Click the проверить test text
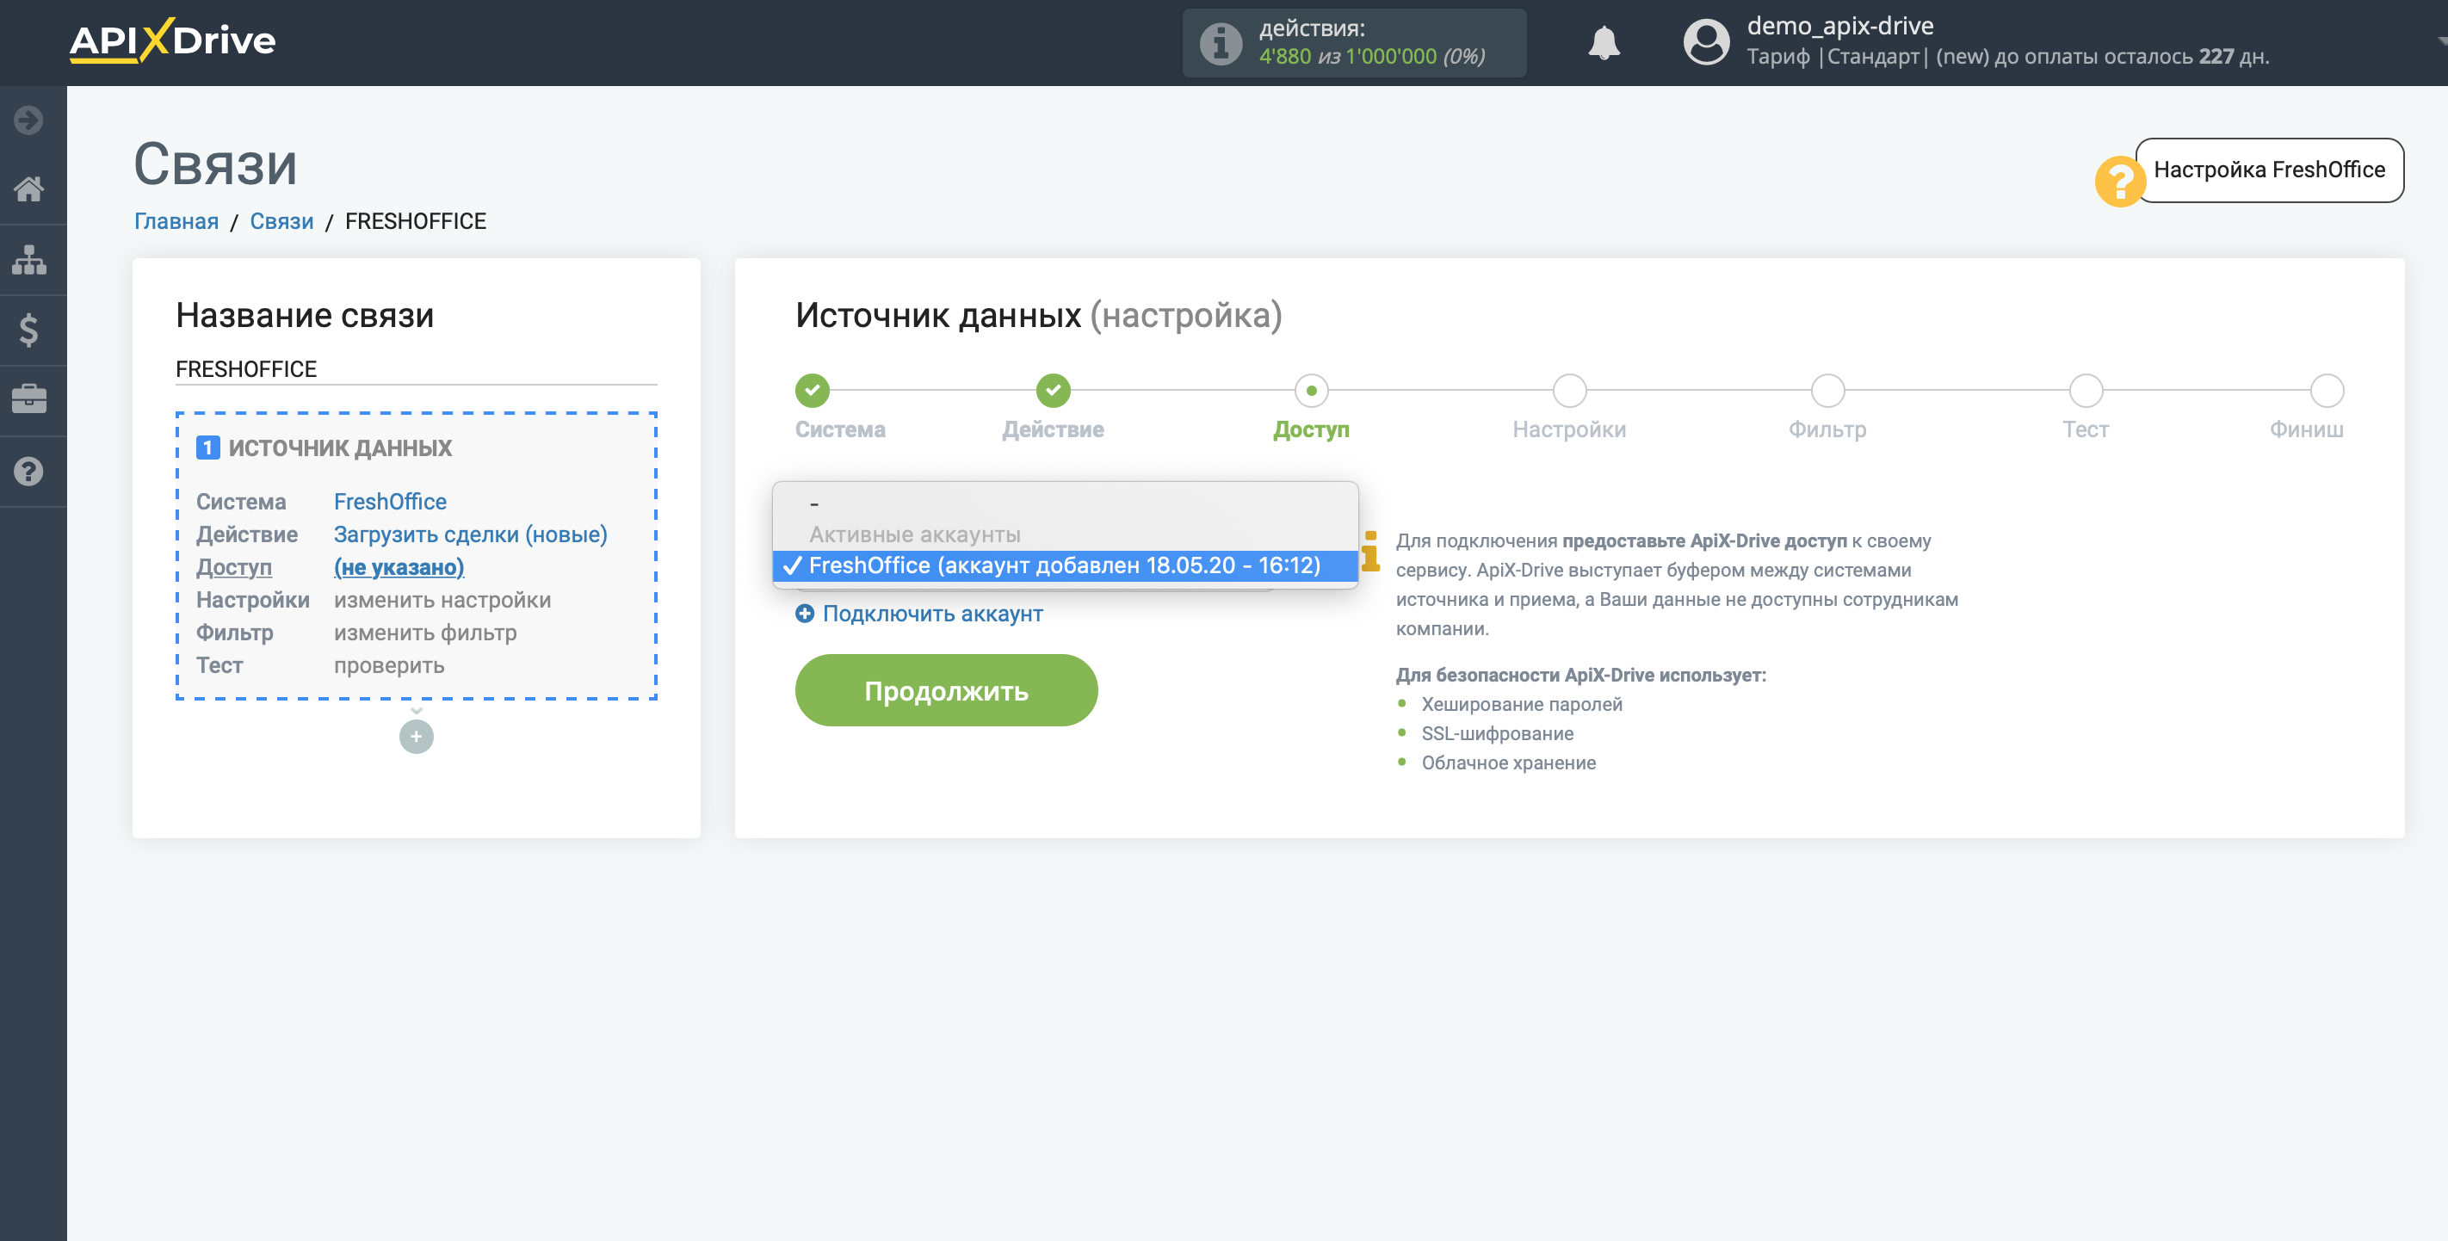The image size is (2448, 1241). pyautogui.click(x=389, y=665)
